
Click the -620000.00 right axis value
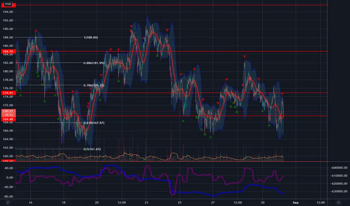coord(339,184)
